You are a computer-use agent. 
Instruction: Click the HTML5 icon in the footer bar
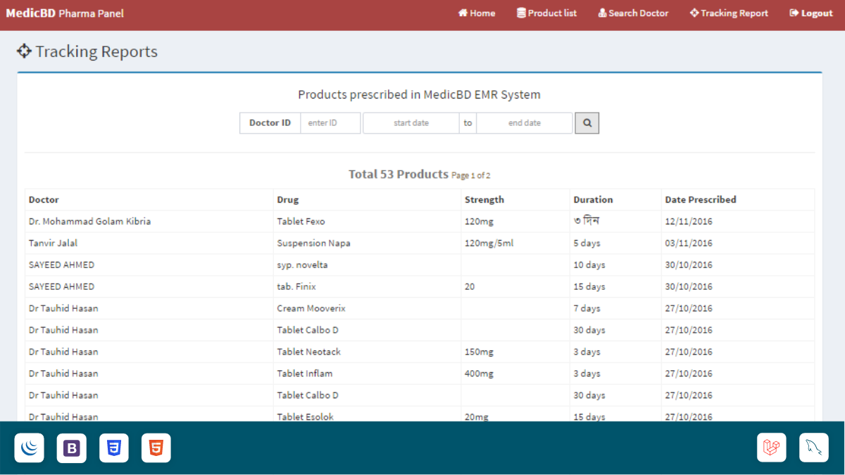156,448
